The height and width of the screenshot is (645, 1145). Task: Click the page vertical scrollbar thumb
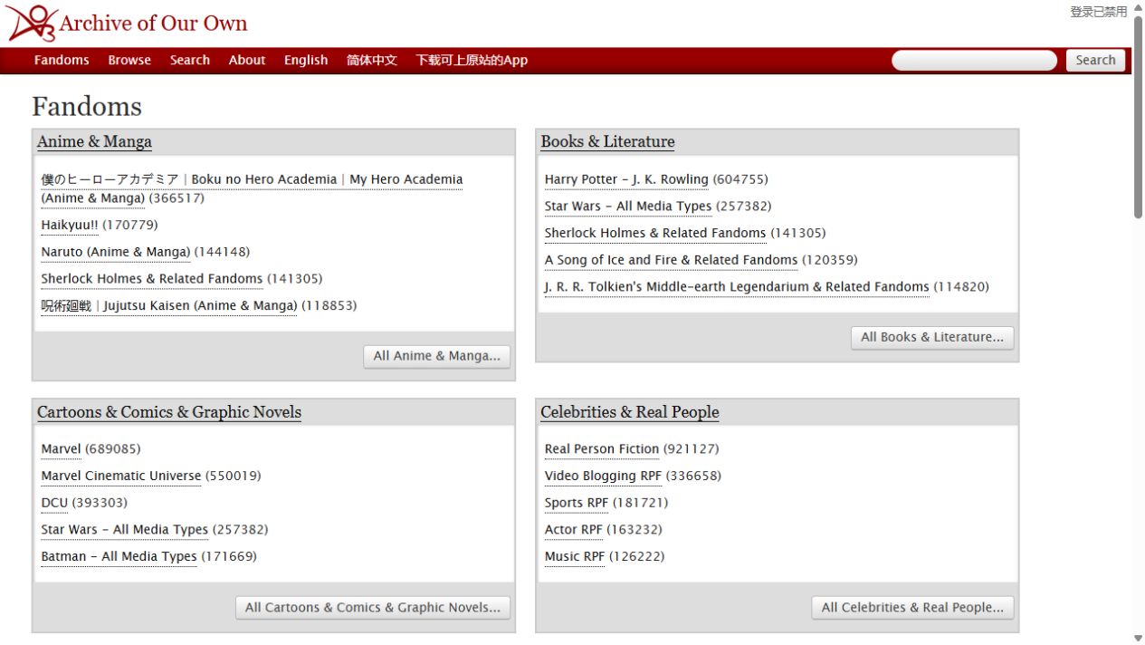(x=1139, y=117)
